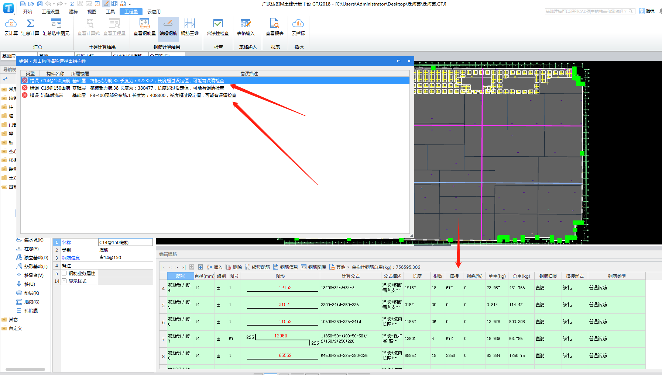Select 条形基础(T) in navigation tree
The image size is (662, 375).
point(32,266)
